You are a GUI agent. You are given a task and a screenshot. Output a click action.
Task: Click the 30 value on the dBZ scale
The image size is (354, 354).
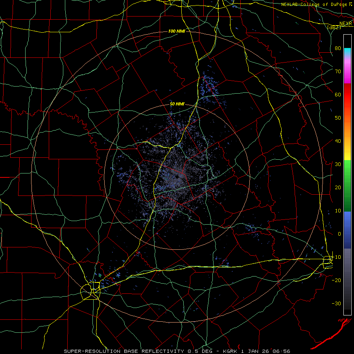338,164
